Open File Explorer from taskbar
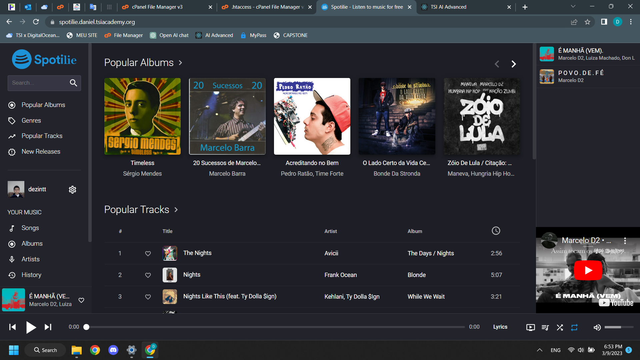640x360 pixels. point(77,350)
